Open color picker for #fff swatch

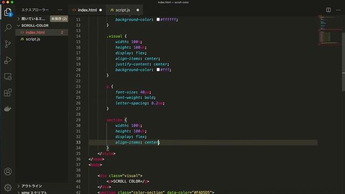pos(158,70)
